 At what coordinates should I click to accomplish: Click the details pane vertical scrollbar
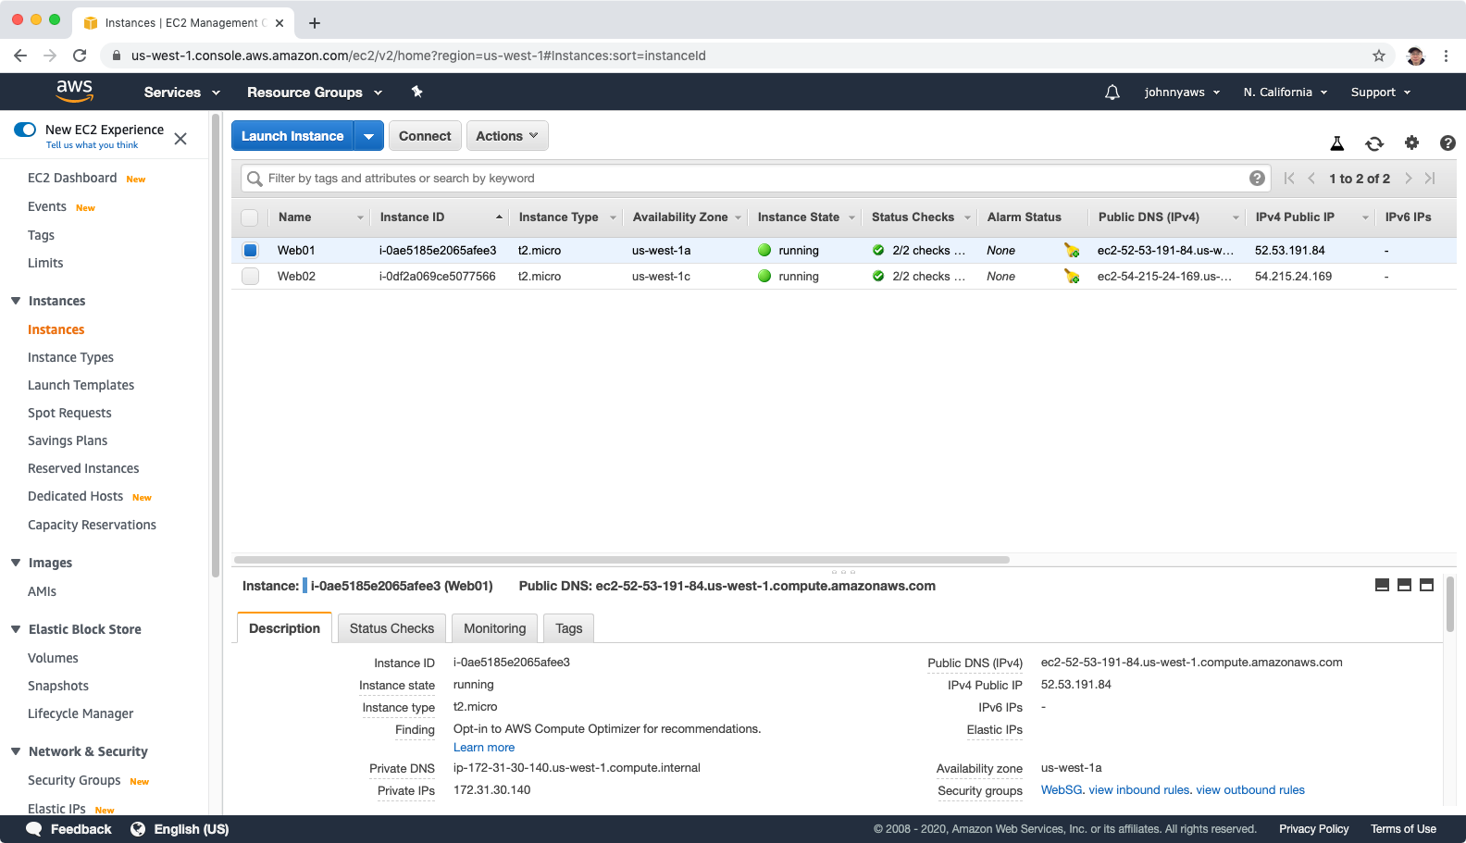[x=1449, y=604]
